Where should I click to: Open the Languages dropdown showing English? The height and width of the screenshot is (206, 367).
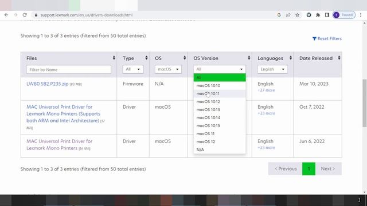tap(272, 69)
